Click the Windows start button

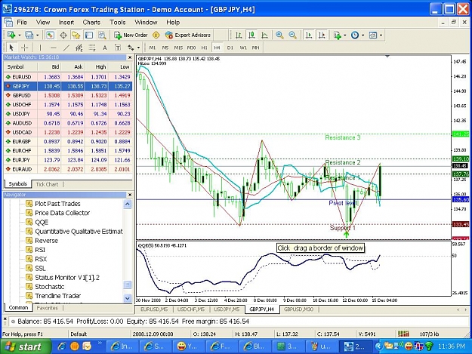click(x=26, y=346)
